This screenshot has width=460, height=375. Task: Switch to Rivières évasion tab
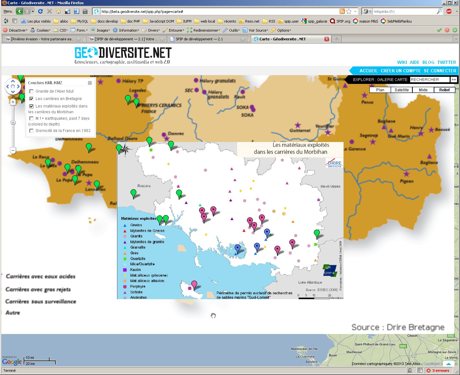(42, 39)
